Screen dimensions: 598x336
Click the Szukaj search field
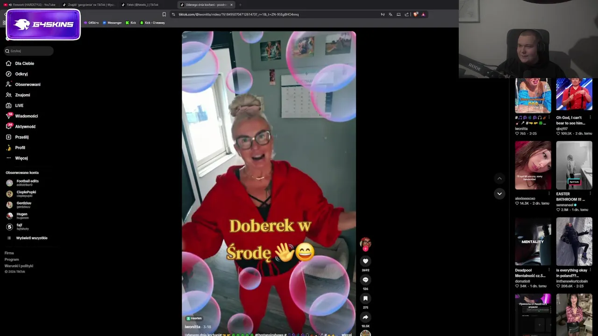pyautogui.click(x=29, y=51)
